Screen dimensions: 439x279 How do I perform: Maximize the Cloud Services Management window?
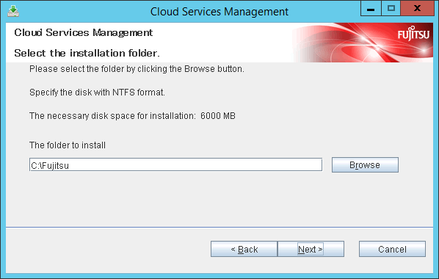point(391,8)
